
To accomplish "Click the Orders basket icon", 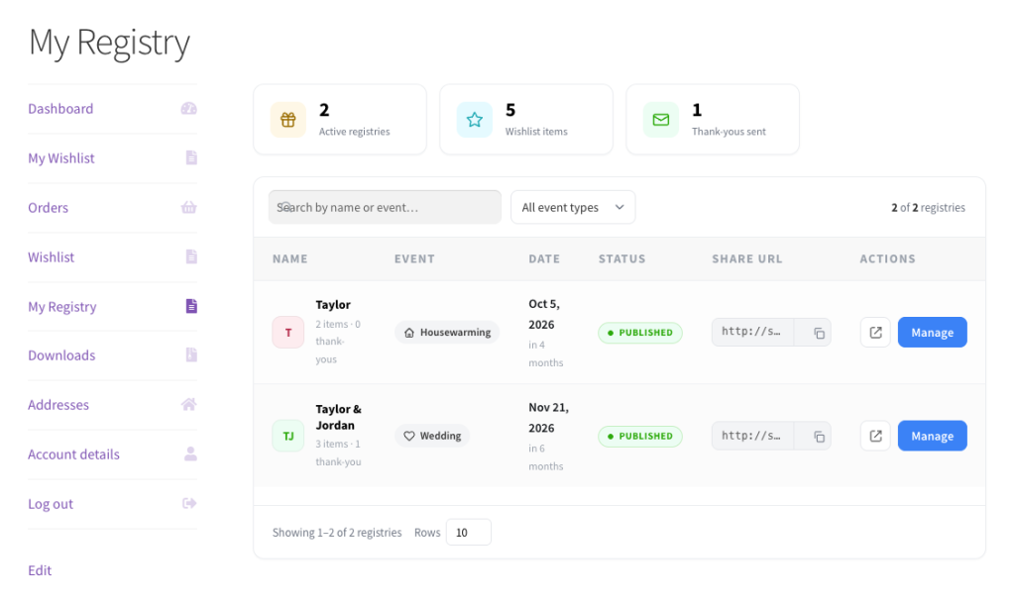I will (x=188, y=208).
